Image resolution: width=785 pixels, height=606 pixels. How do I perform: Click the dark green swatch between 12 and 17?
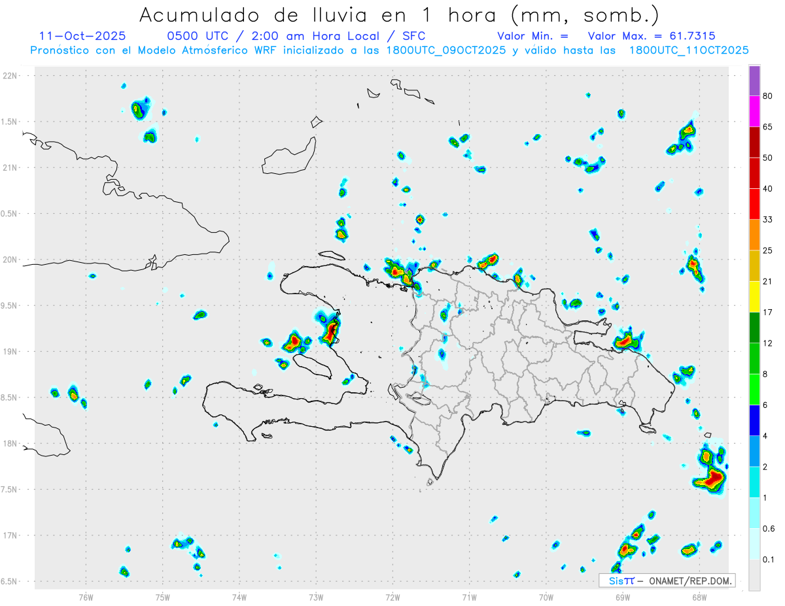pos(755,328)
